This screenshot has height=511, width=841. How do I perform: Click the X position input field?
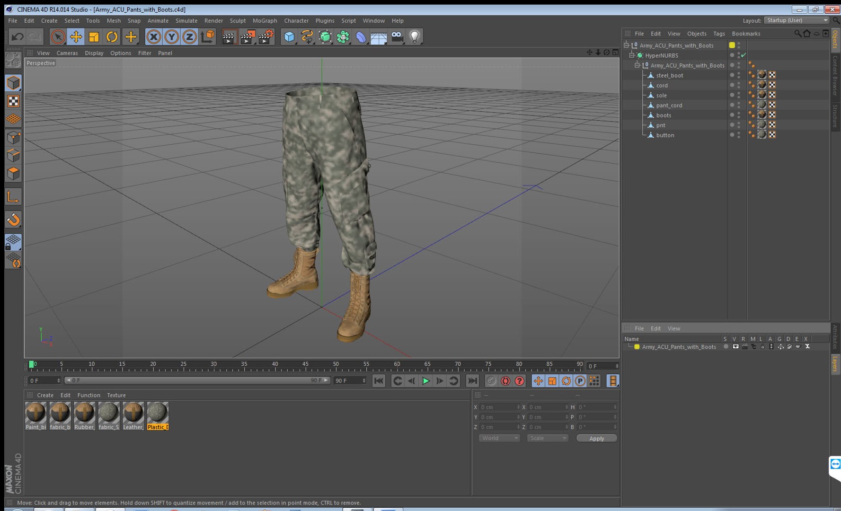[x=500, y=407]
